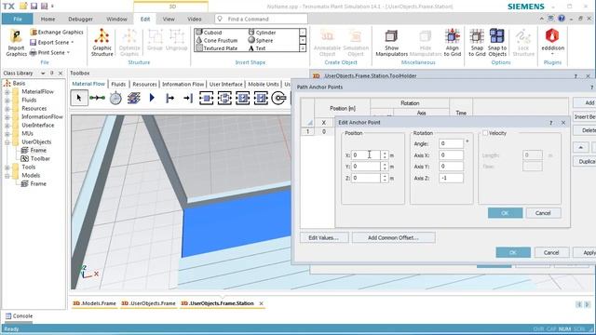Click the X position input field
The height and width of the screenshot is (335, 596).
(365, 155)
